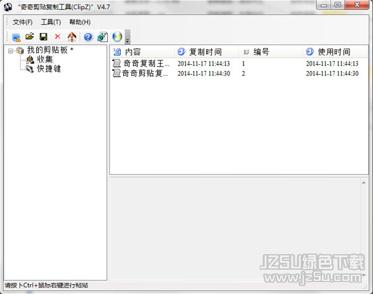Image resolution: width=373 pixels, height=294 pixels.
Task: Maximize the ClipZ window
Action: pyautogui.click(x=338, y=5)
